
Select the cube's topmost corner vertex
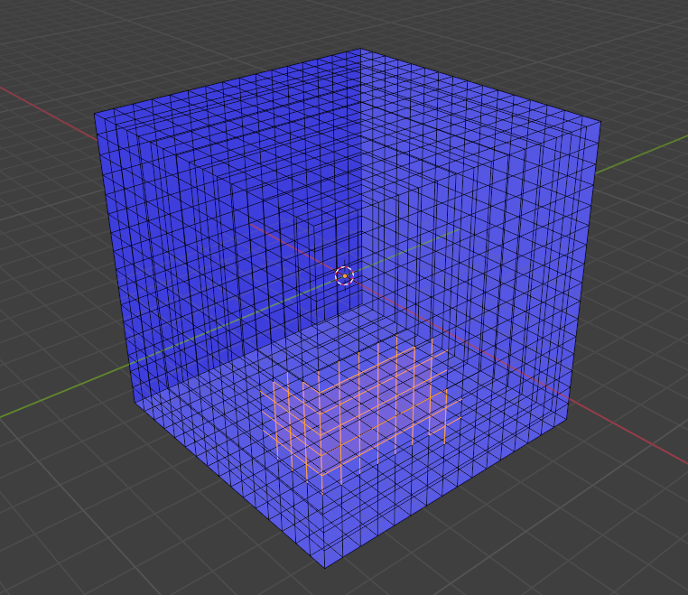(360, 49)
